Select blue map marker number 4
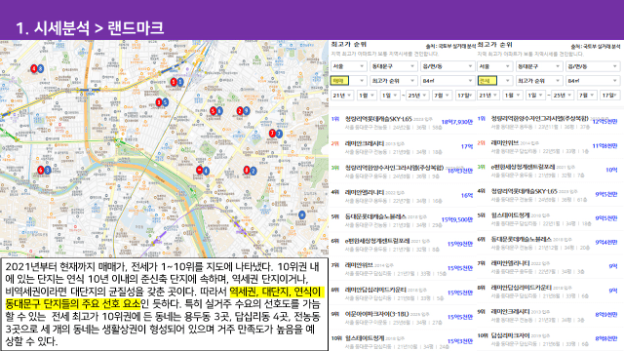The width and height of the screenshot is (624, 351). pos(206,172)
